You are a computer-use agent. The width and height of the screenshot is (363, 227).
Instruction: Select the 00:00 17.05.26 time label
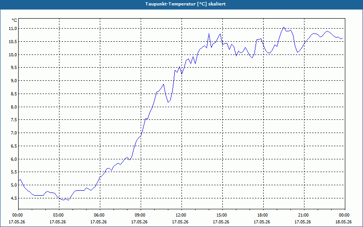point(17,218)
